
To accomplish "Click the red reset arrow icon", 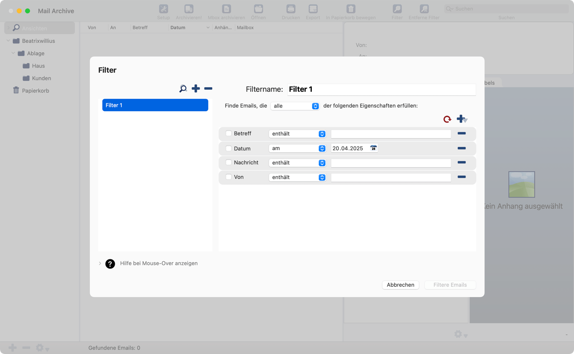I will [x=447, y=119].
